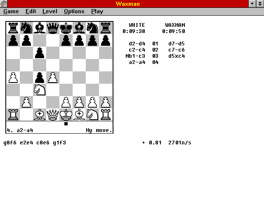Click move list entry a2-a4 in move 04
Viewport: 264px width, 198px height.
[x=137, y=62]
